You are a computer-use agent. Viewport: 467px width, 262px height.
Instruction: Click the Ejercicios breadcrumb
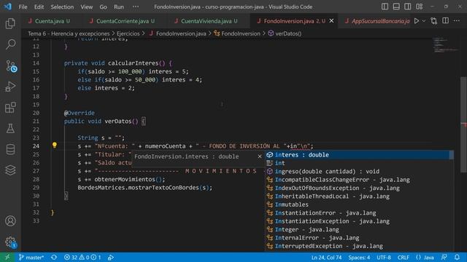(x=128, y=33)
